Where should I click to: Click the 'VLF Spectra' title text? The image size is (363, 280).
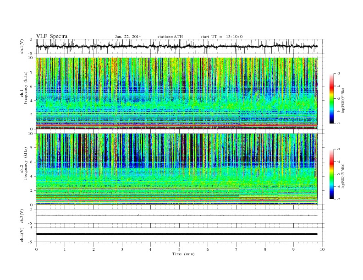[52, 36]
